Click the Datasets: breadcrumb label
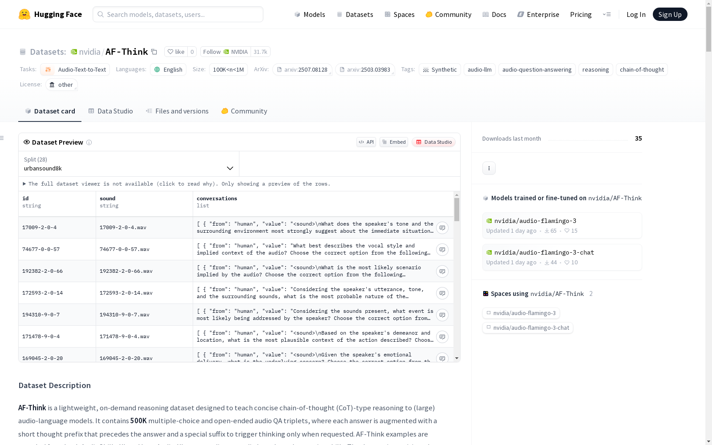The image size is (712, 445). click(x=48, y=52)
